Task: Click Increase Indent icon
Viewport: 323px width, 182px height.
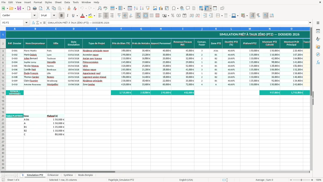Action: [x=205, y=16]
